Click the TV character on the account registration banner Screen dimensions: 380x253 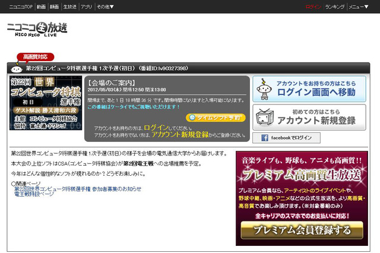[x=265, y=117]
